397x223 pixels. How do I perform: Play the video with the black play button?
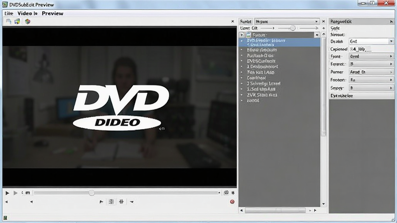coord(7,193)
